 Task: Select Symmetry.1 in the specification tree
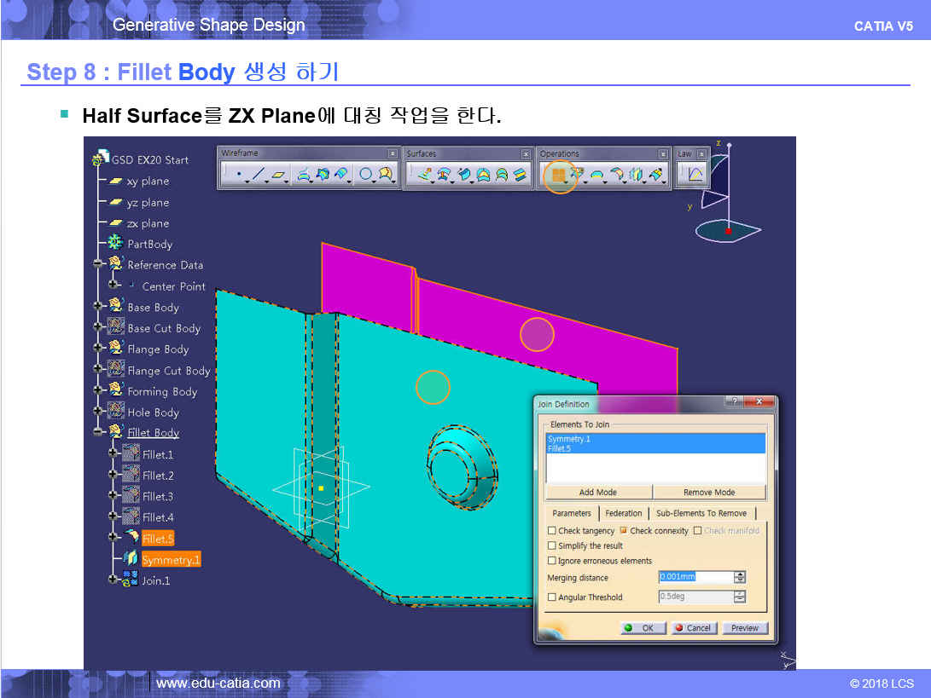(x=170, y=560)
